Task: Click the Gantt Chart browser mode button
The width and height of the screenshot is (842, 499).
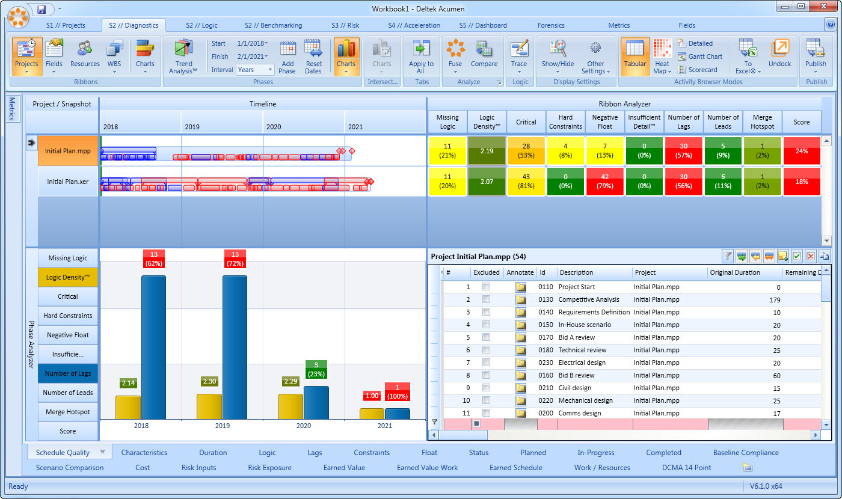Action: tap(700, 57)
